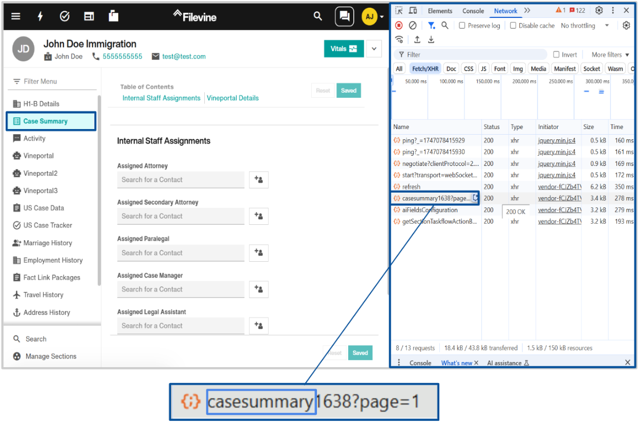
Task: Jump to Vineportal Details link
Action: click(233, 98)
